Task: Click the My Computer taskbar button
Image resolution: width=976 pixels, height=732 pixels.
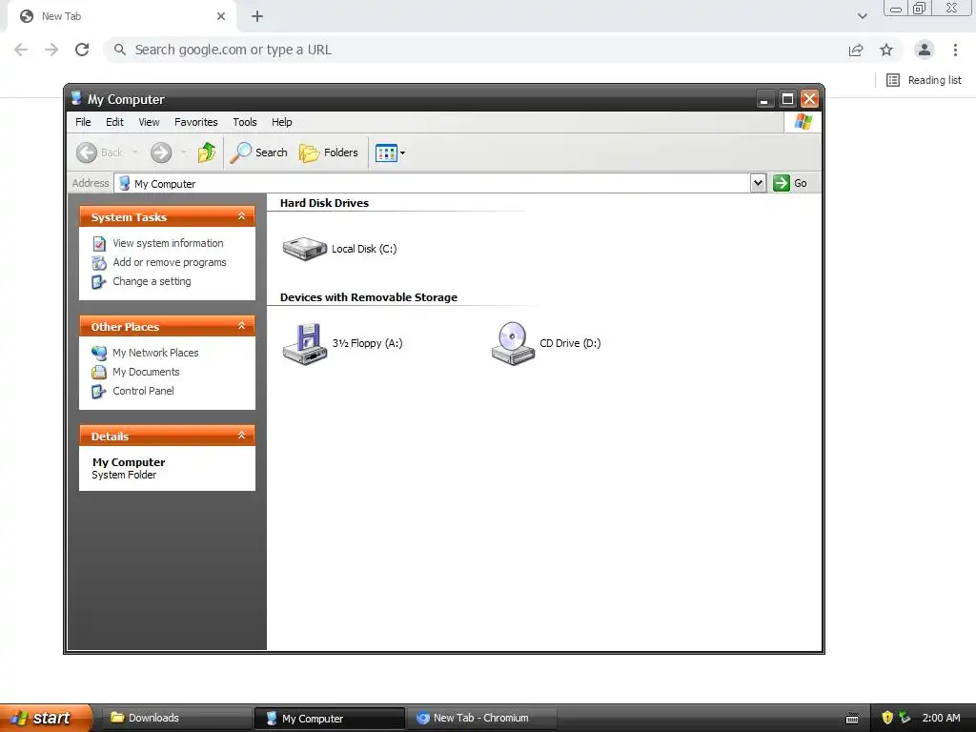Action: coord(329,719)
